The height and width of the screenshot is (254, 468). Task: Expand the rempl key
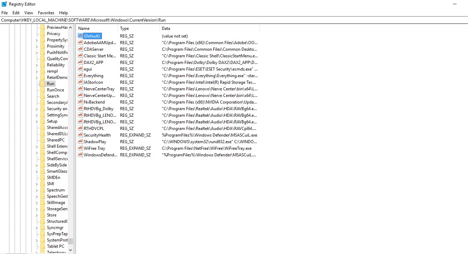click(x=37, y=71)
